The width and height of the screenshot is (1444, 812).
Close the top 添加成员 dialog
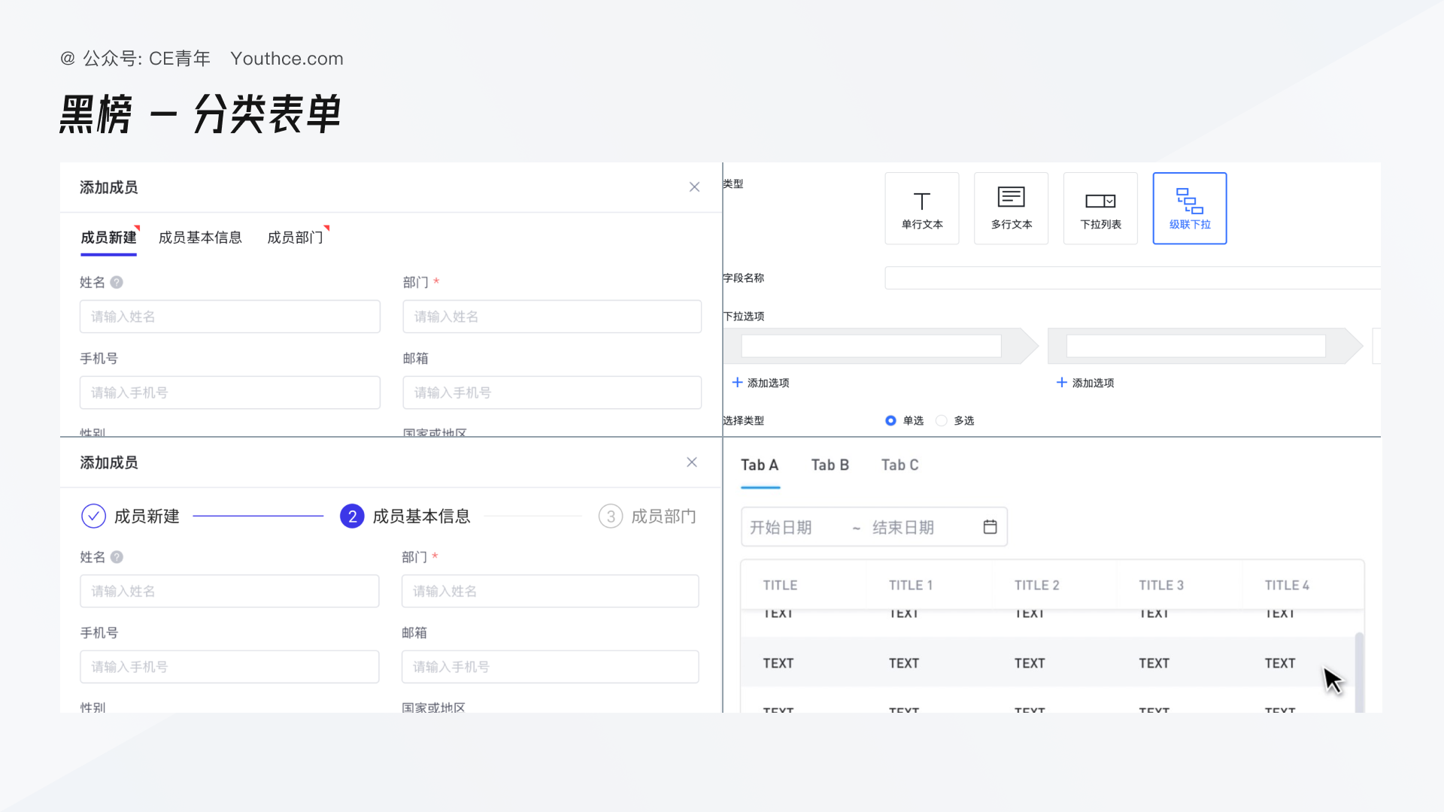point(694,187)
